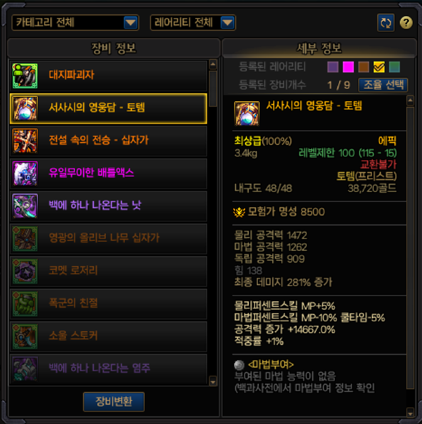The width and height of the screenshot is (422, 424).
Task: Click the refresh icon button
Action: (385, 23)
